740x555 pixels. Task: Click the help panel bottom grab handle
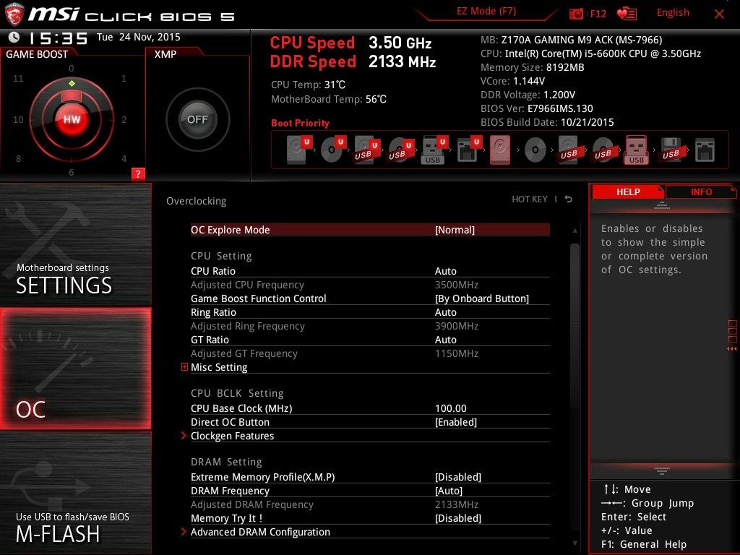(662, 470)
